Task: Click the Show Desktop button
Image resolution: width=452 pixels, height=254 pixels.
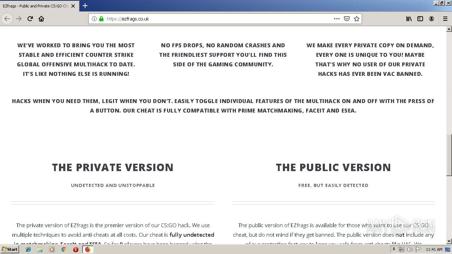Action: (x=448, y=249)
